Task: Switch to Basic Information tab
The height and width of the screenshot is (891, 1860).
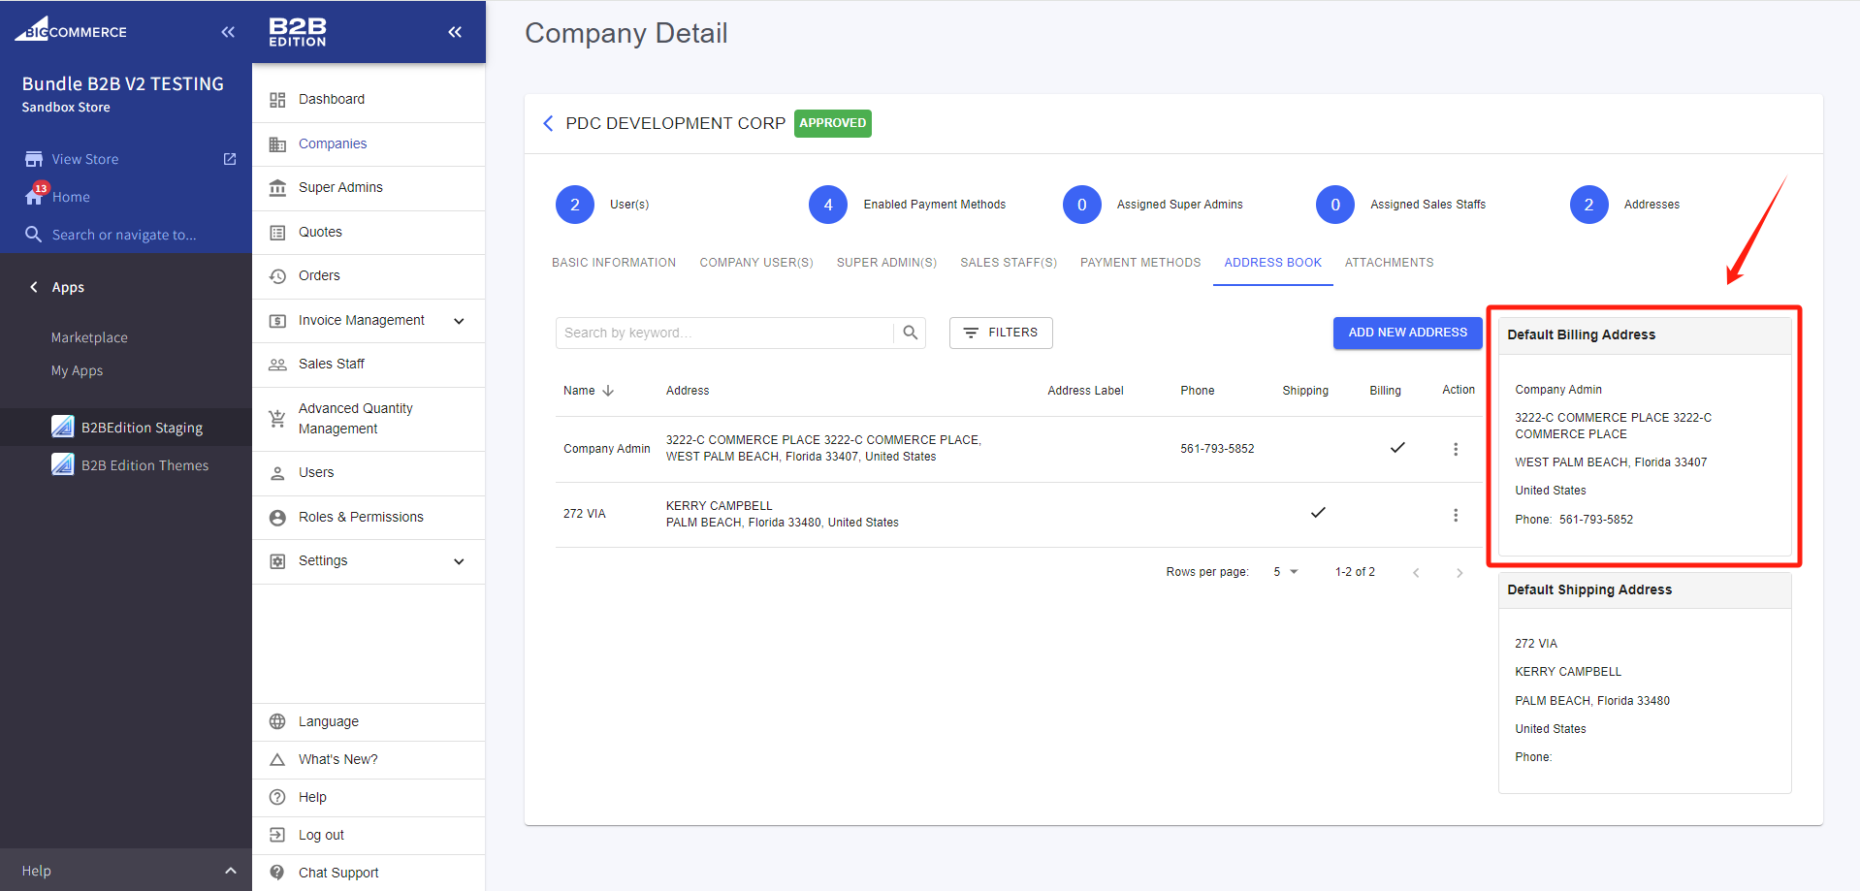Action: (x=614, y=263)
